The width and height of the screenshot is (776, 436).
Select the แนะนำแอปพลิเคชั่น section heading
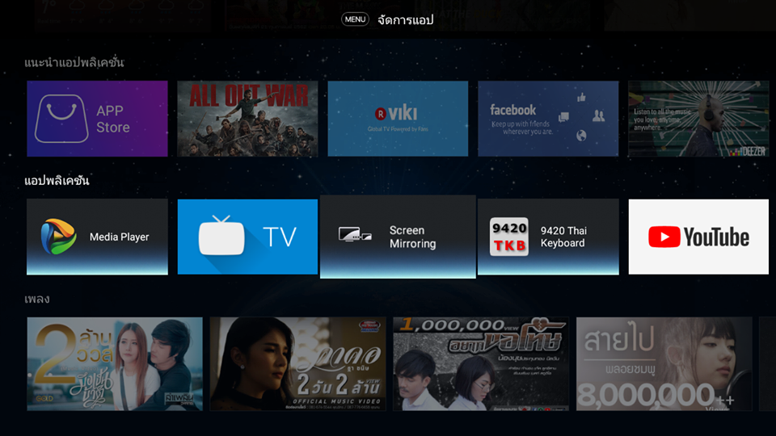74,62
